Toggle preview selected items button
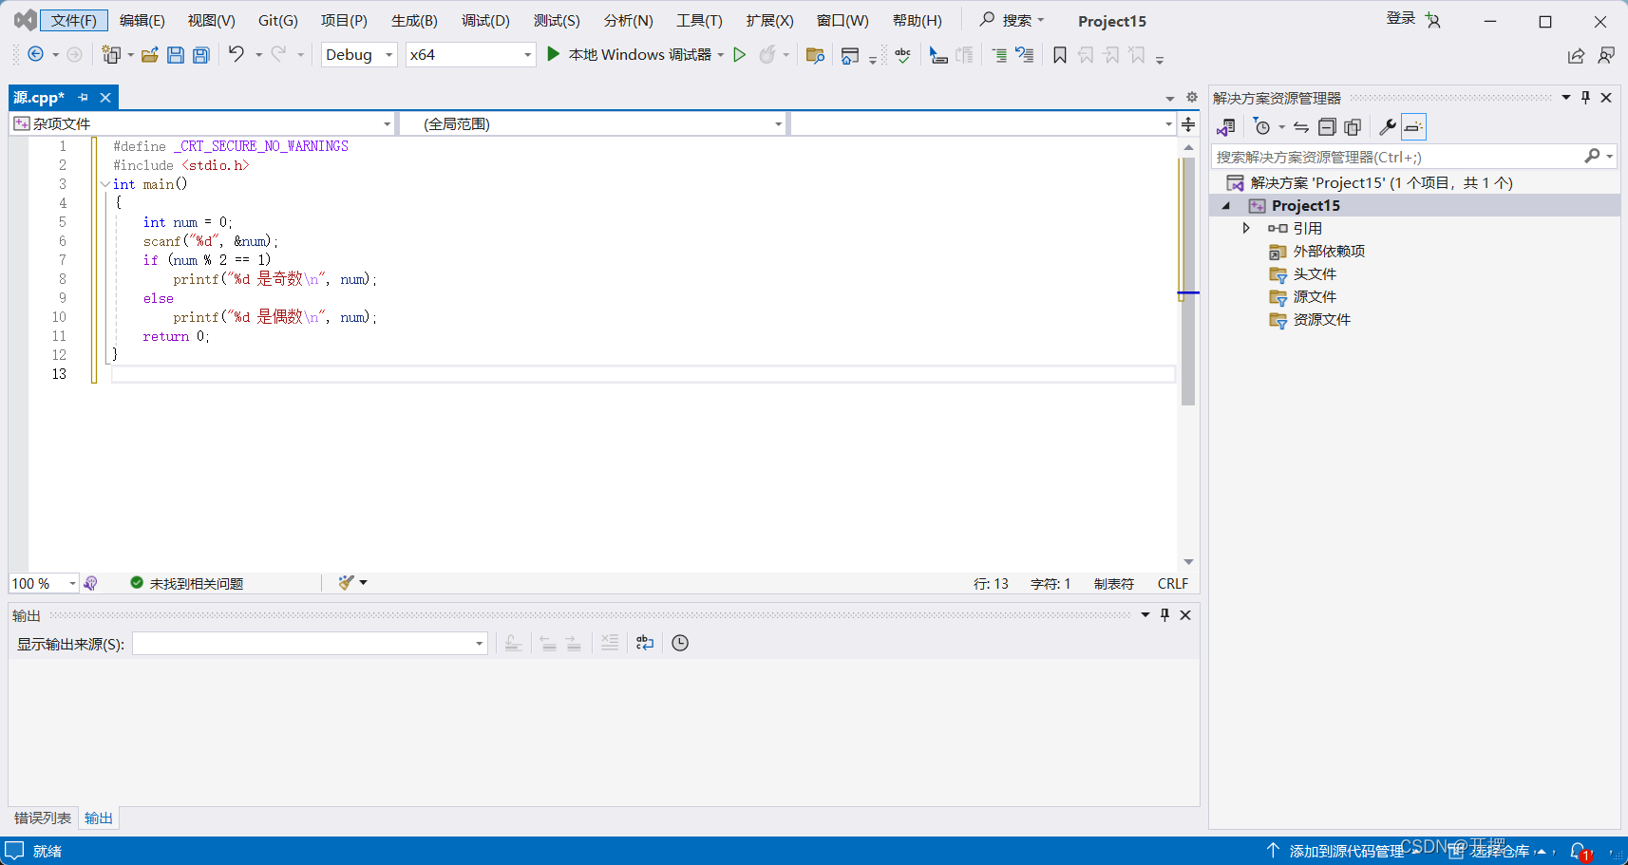 click(1413, 126)
